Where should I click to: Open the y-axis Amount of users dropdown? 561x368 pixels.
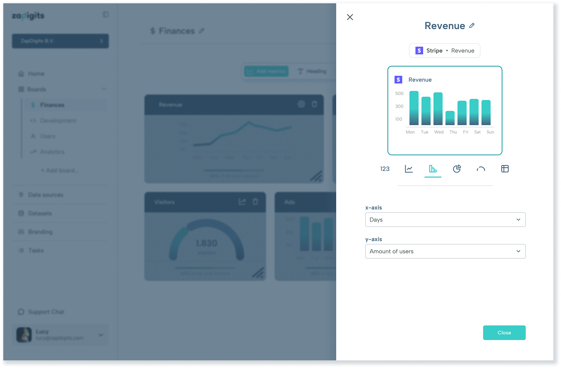coord(445,251)
